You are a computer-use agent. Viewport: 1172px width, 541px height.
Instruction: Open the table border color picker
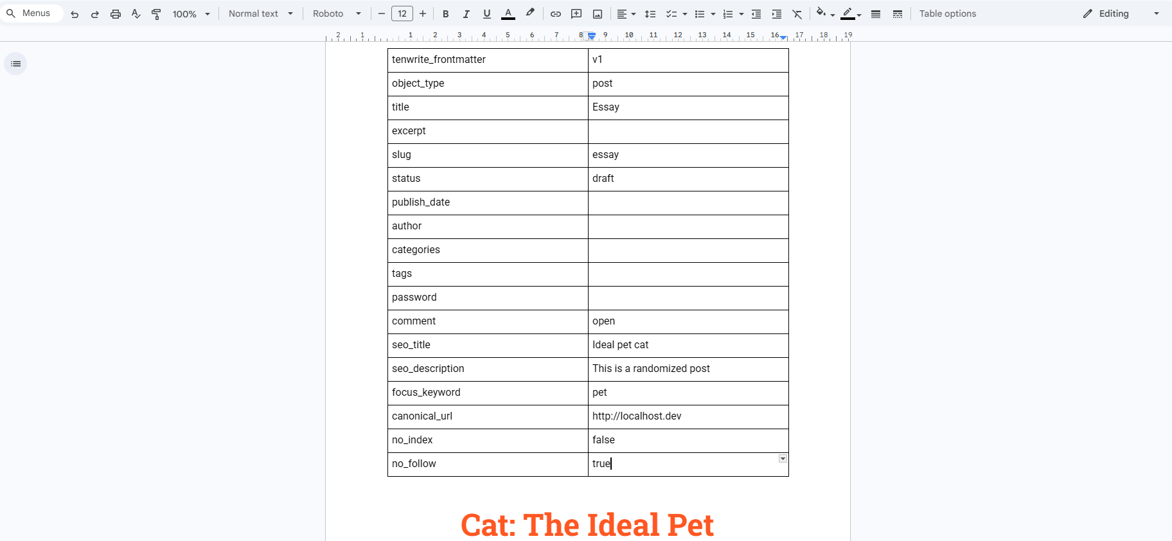click(851, 13)
